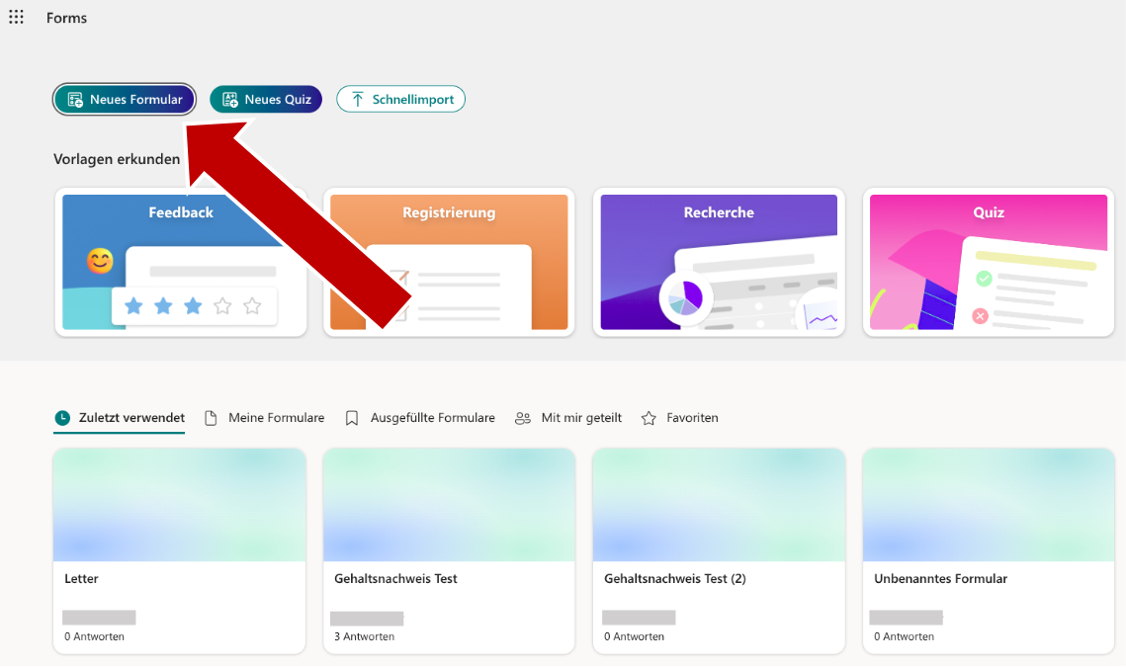The image size is (1126, 667).
Task: Switch to the Meine Formulare tab
Action: [276, 418]
